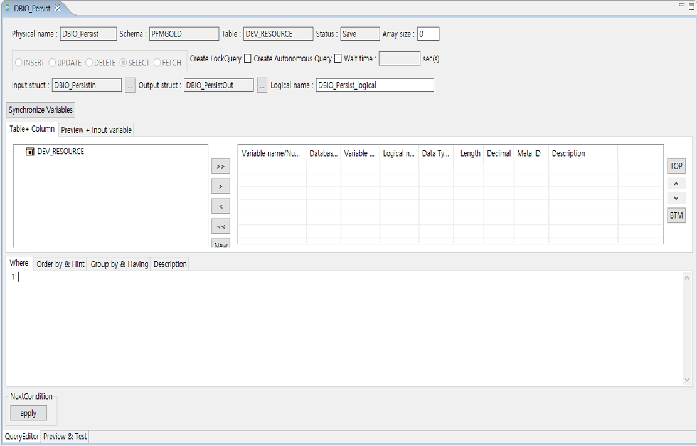697x446 pixels.
Task: Open the Input struct browse (...) picker
Action: tap(130, 85)
